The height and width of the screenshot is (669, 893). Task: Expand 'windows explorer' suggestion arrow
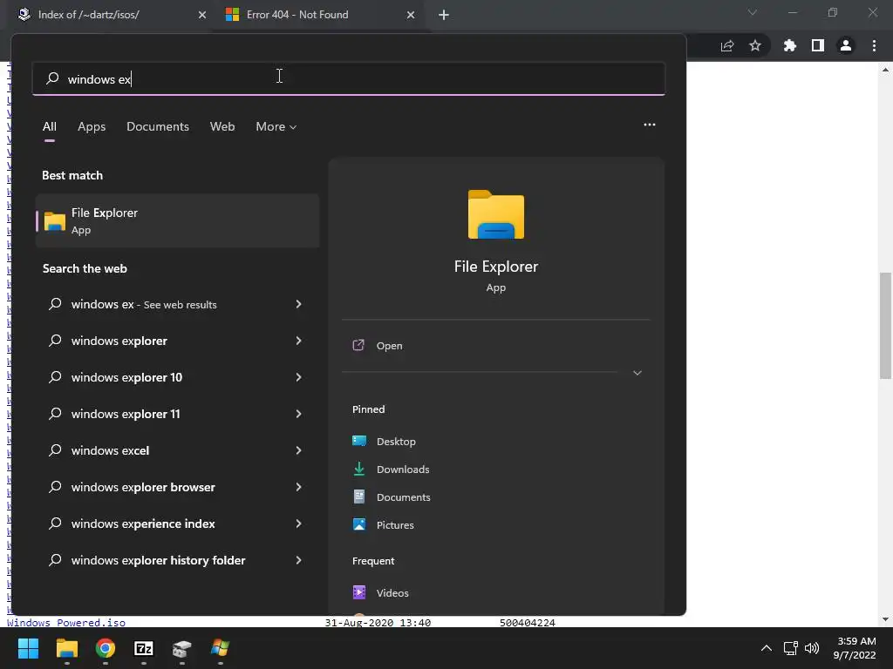298,341
